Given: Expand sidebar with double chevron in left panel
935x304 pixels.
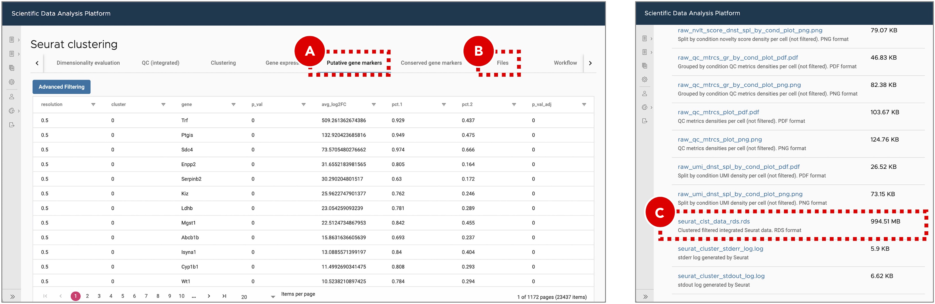Looking at the screenshot, I should 12,296.
